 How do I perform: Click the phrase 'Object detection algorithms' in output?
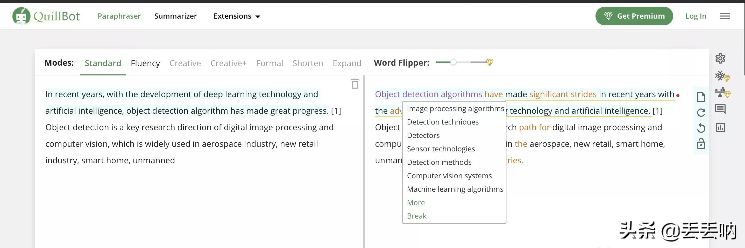428,94
